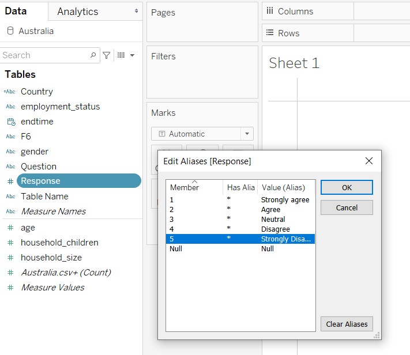This screenshot has height=355, width=410.
Task: Click the number icon beside household_children
Action: pos(10,243)
